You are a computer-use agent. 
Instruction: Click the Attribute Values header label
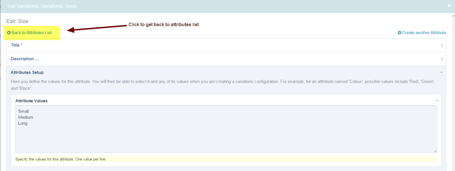(31, 101)
